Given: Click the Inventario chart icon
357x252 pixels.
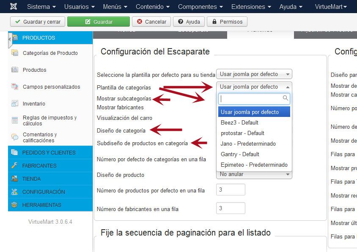Looking at the screenshot, I should [15, 103].
